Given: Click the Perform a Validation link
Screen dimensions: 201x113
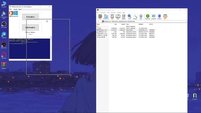Looking at the screenshot, I should tap(30, 32).
